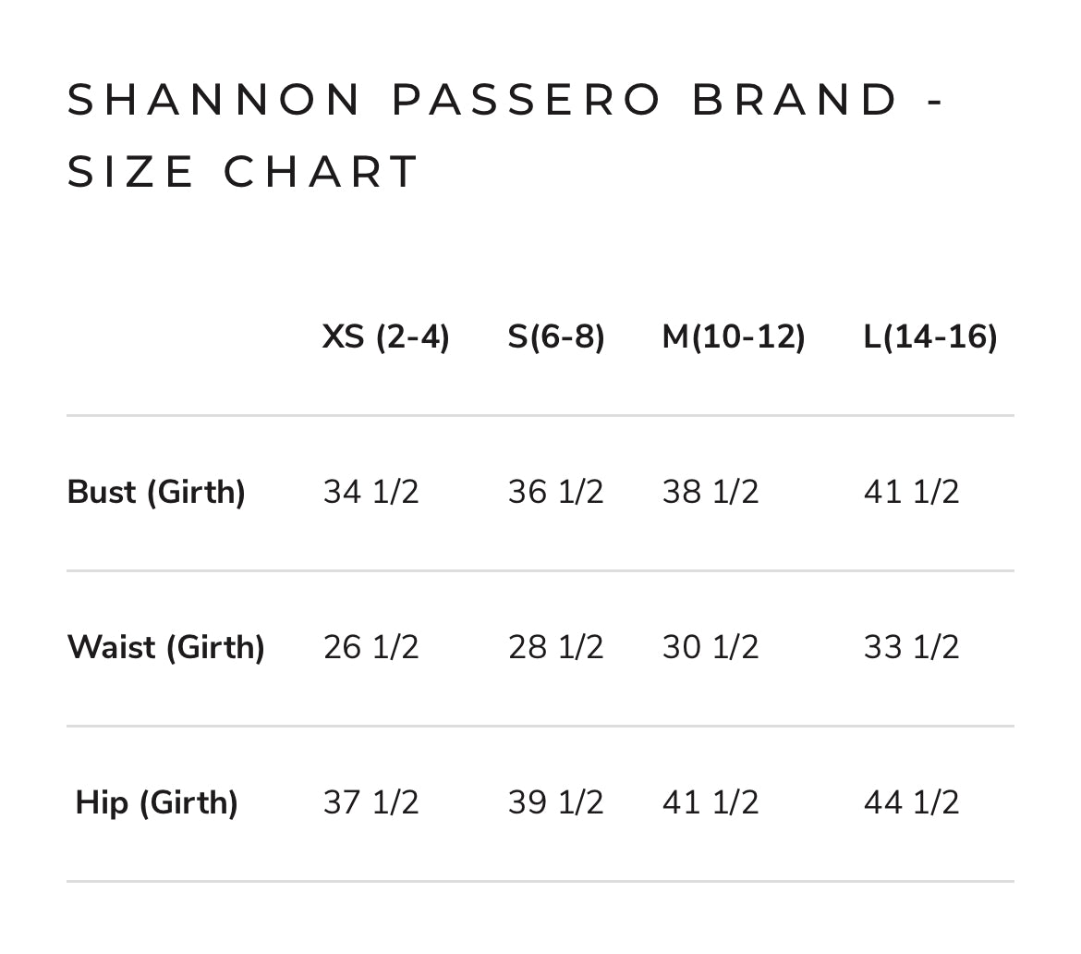
Task: Select the S hip value 39 1/2
Action: 555,802
